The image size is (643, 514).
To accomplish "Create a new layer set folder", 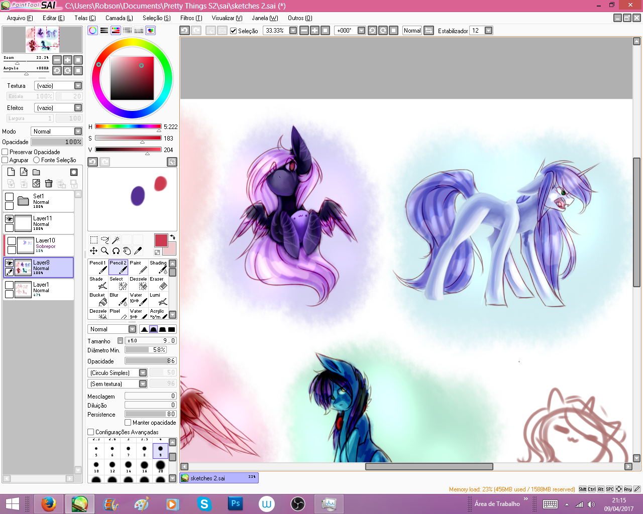I will click(x=36, y=172).
